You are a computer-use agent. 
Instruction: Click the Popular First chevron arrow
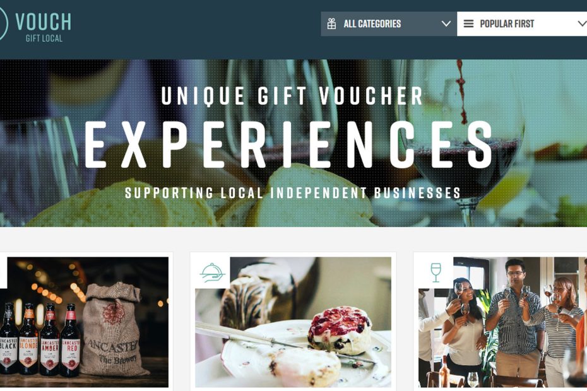(582, 23)
